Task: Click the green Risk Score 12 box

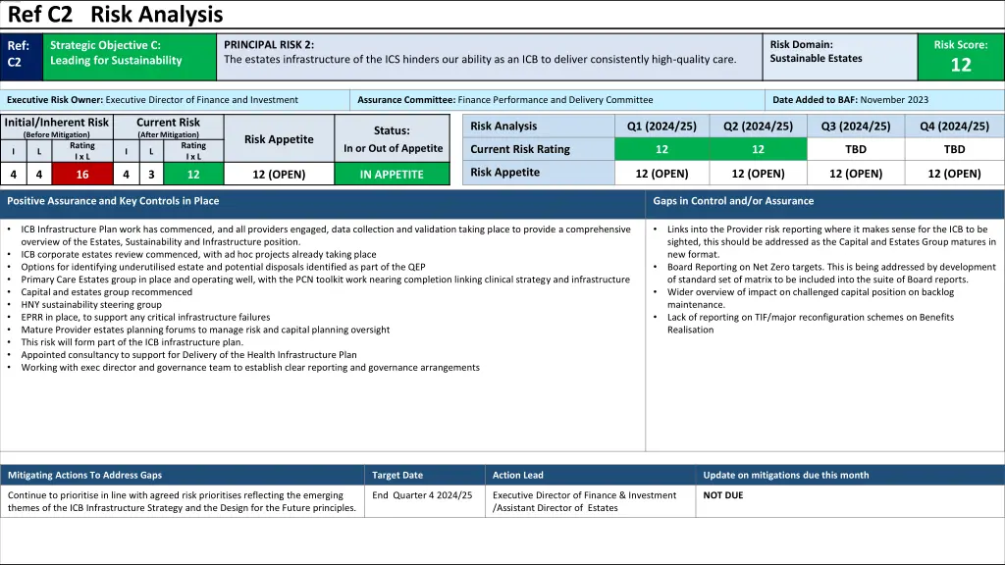Action: pyautogui.click(x=960, y=57)
